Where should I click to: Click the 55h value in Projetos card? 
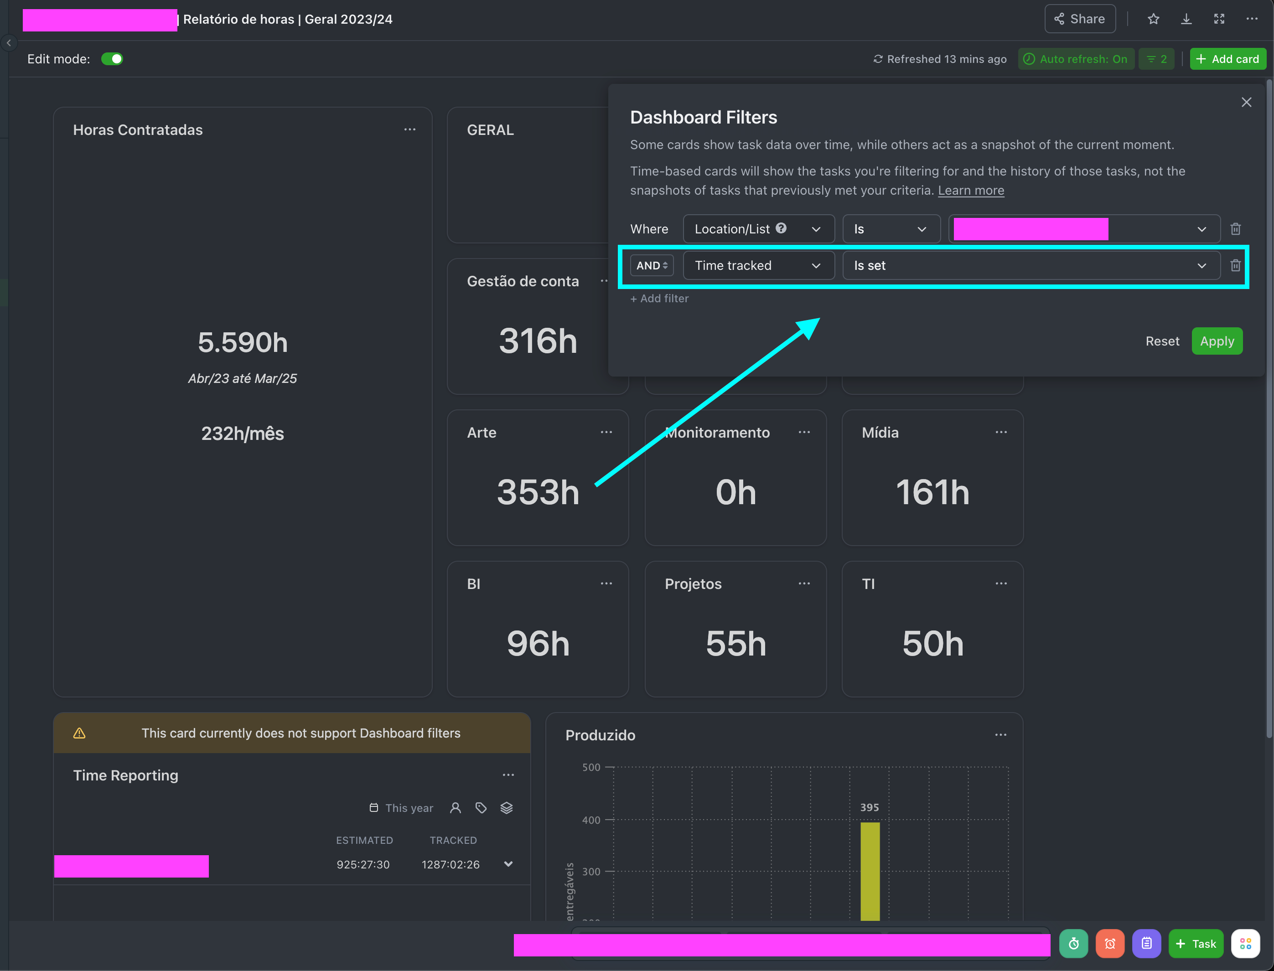coord(735,644)
